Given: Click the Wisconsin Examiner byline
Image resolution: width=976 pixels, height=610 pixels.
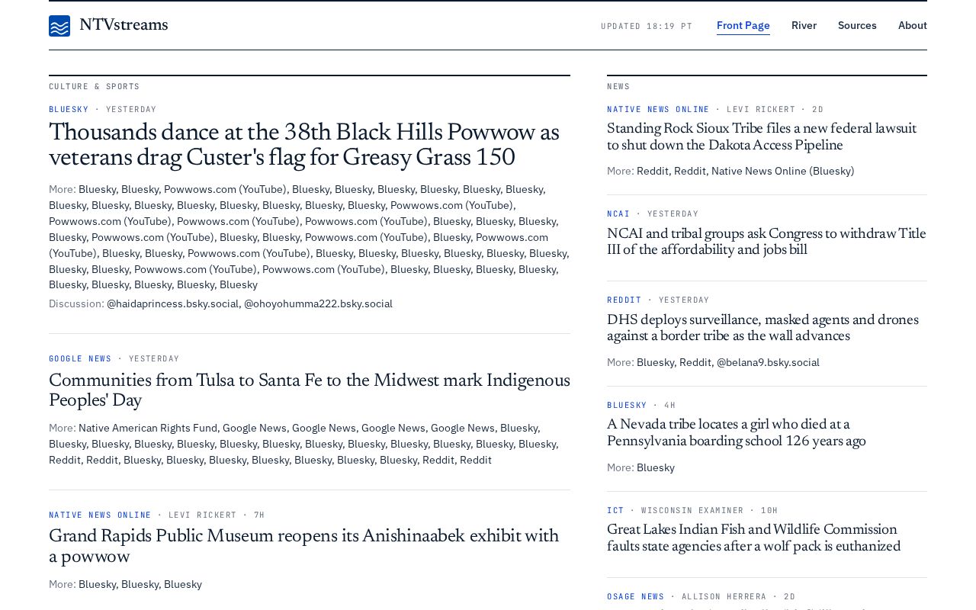Looking at the screenshot, I should tap(692, 510).
